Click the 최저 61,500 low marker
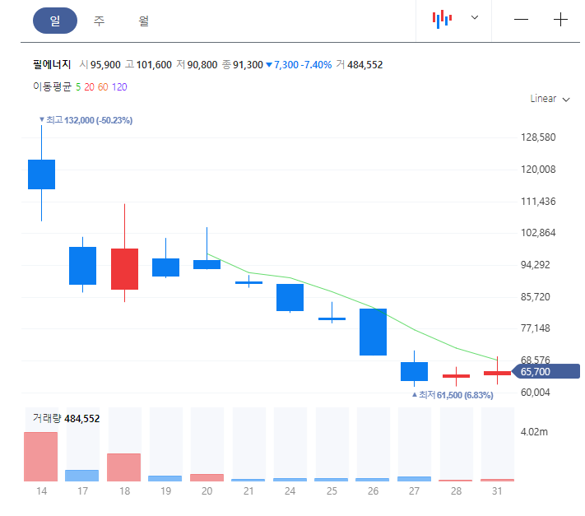Screen dimensions: 585x516 (453, 395)
